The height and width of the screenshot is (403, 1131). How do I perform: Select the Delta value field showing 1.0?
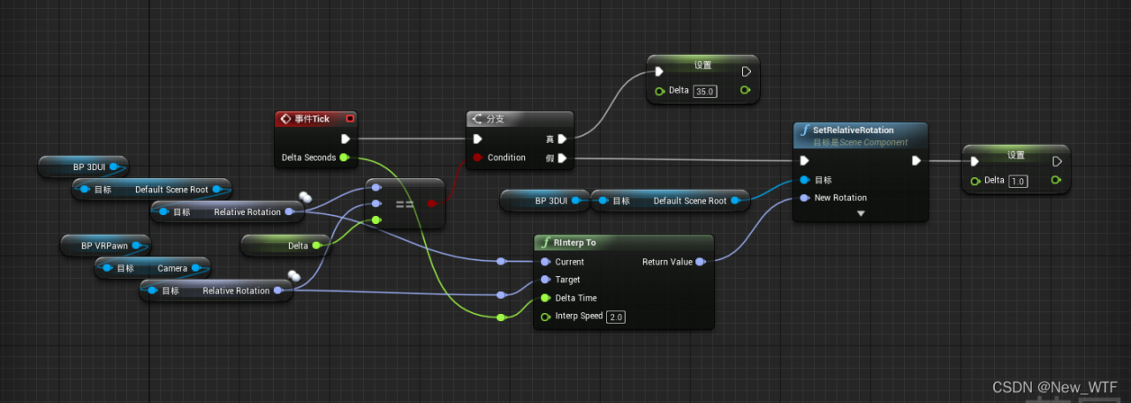(x=1018, y=181)
